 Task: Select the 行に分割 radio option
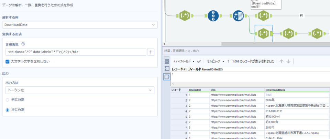click(7, 110)
